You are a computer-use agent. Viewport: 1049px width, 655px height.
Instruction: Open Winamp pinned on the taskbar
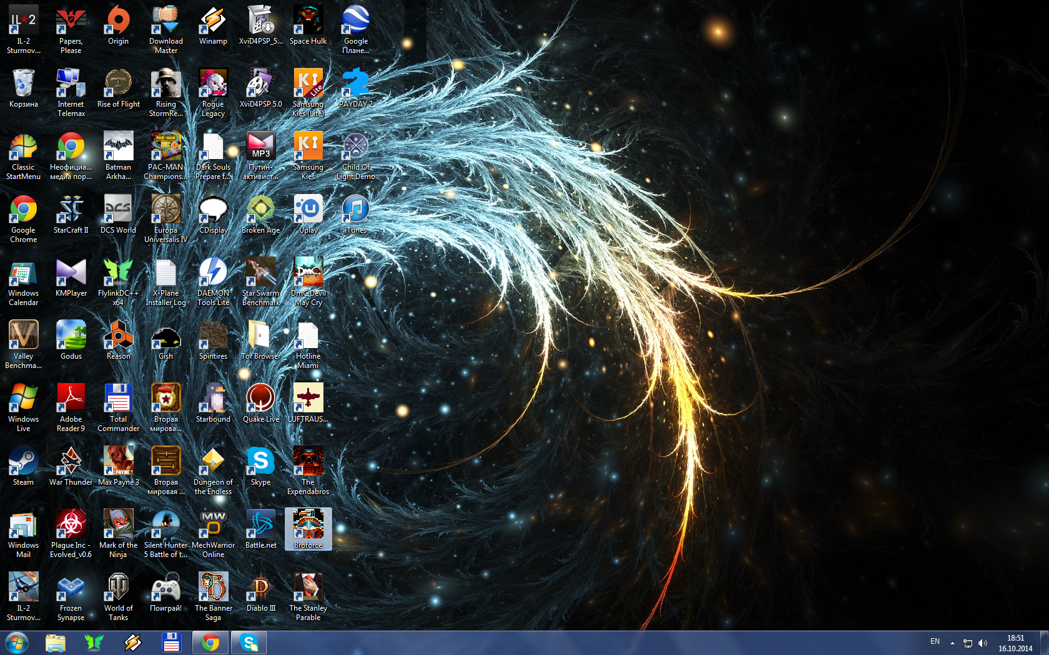tap(133, 643)
